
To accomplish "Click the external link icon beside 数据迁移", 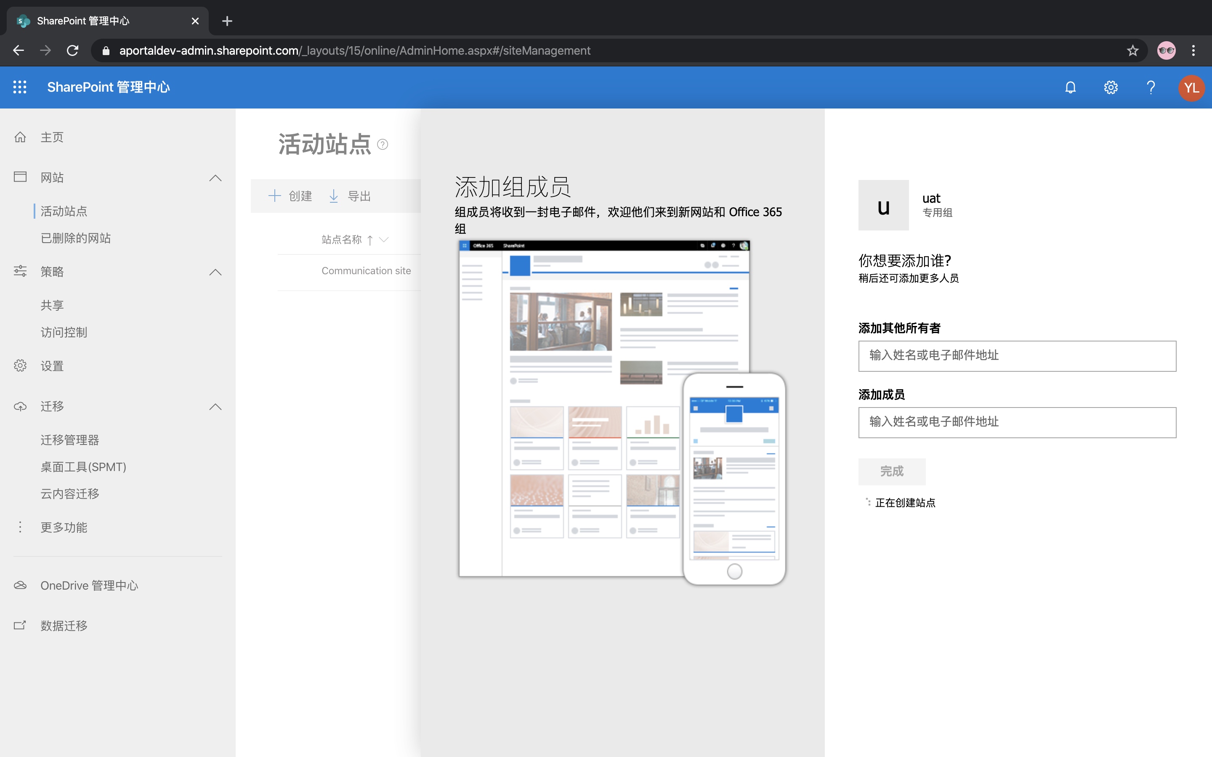I will point(20,625).
